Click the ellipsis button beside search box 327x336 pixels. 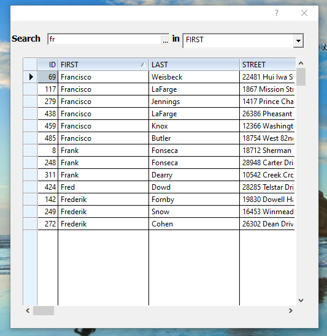[x=165, y=40]
